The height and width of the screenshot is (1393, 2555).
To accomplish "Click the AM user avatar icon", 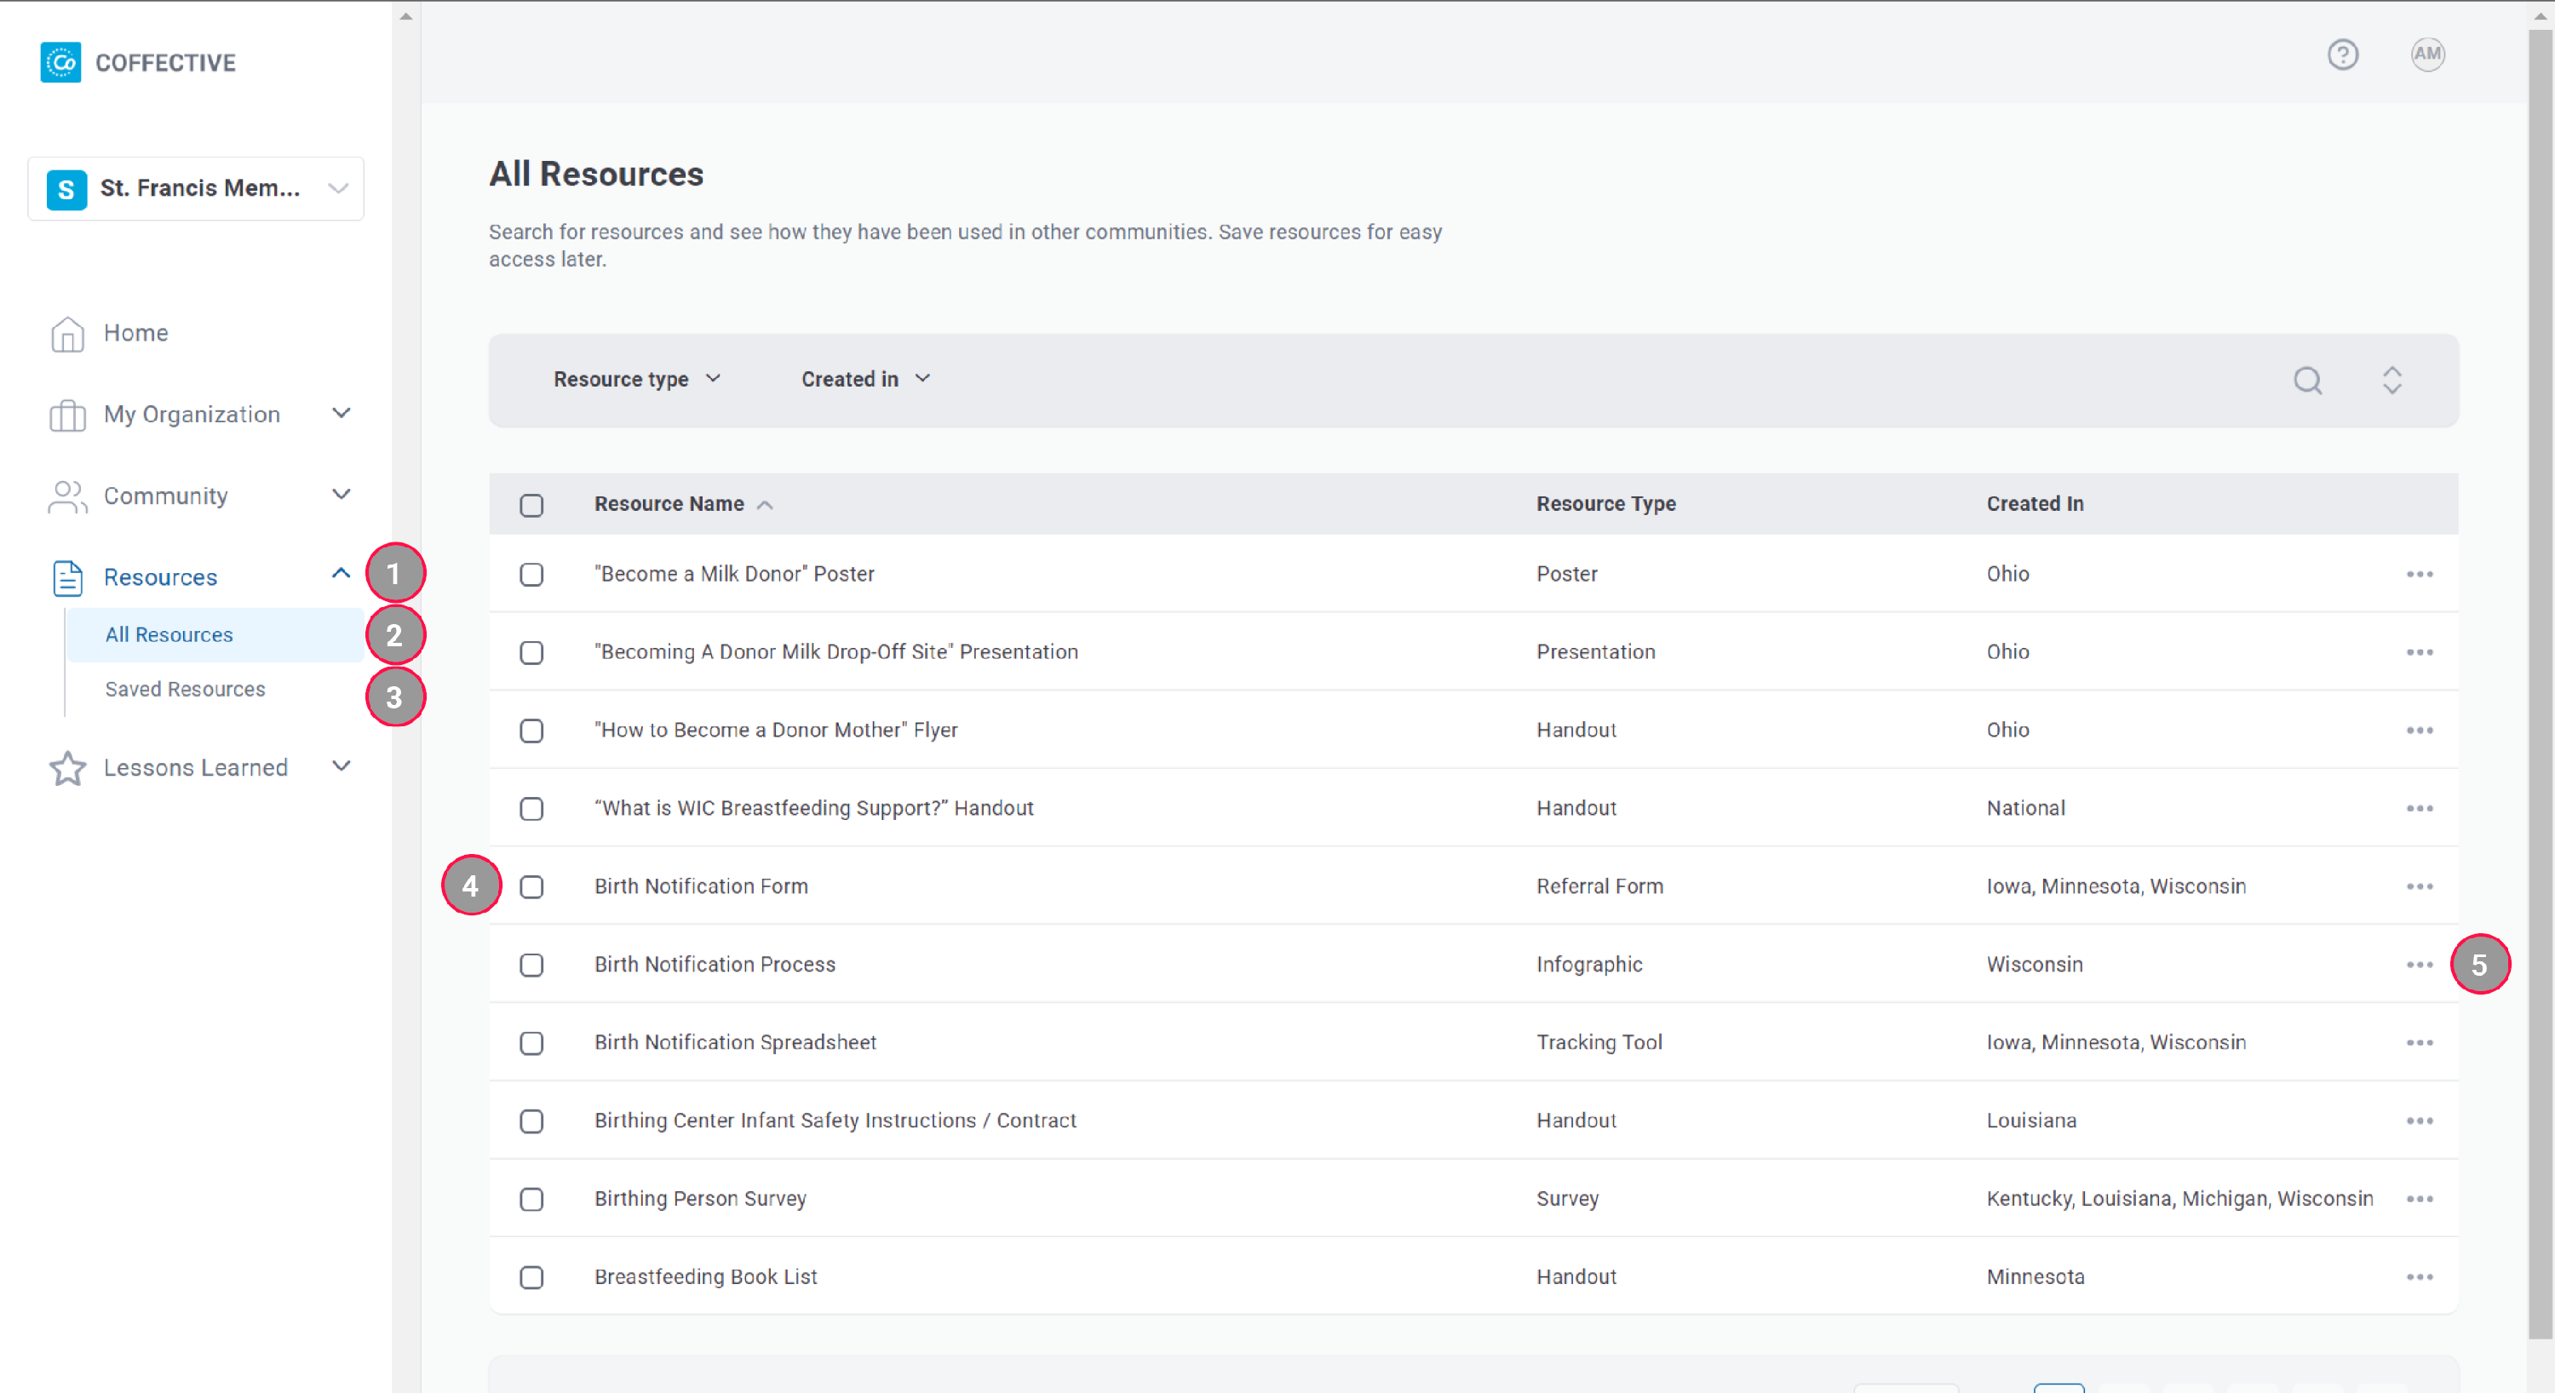I will (x=2427, y=54).
